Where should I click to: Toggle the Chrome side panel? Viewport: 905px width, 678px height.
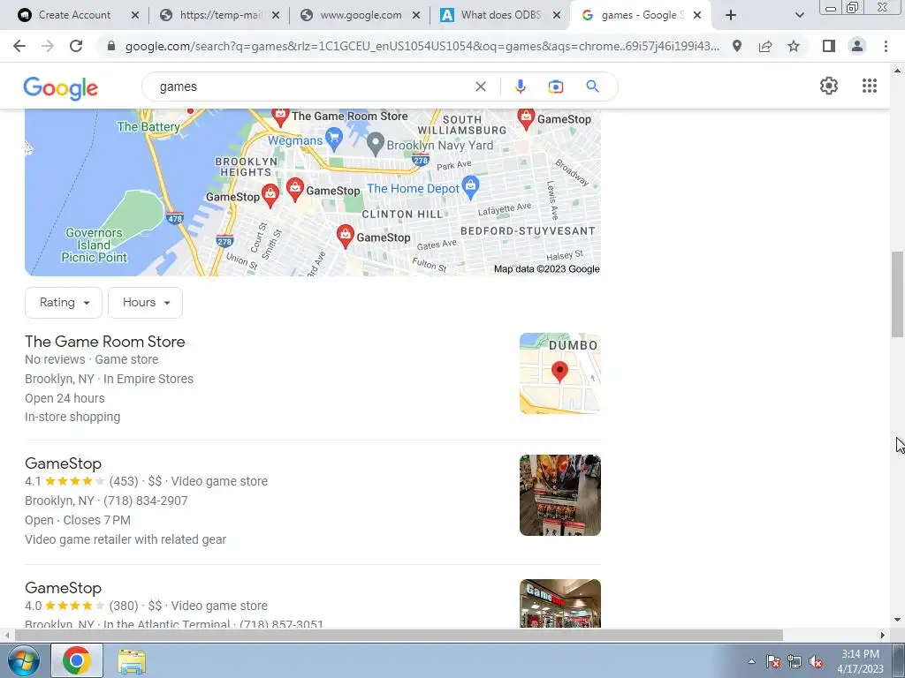point(829,46)
